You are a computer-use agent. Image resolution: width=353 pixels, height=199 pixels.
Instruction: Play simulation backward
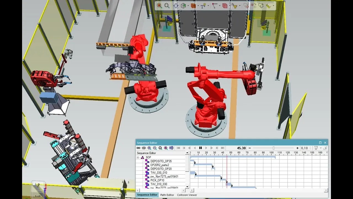[x=195, y=148]
